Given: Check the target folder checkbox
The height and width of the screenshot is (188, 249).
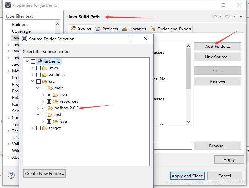Looking at the screenshot, I should 39,128.
